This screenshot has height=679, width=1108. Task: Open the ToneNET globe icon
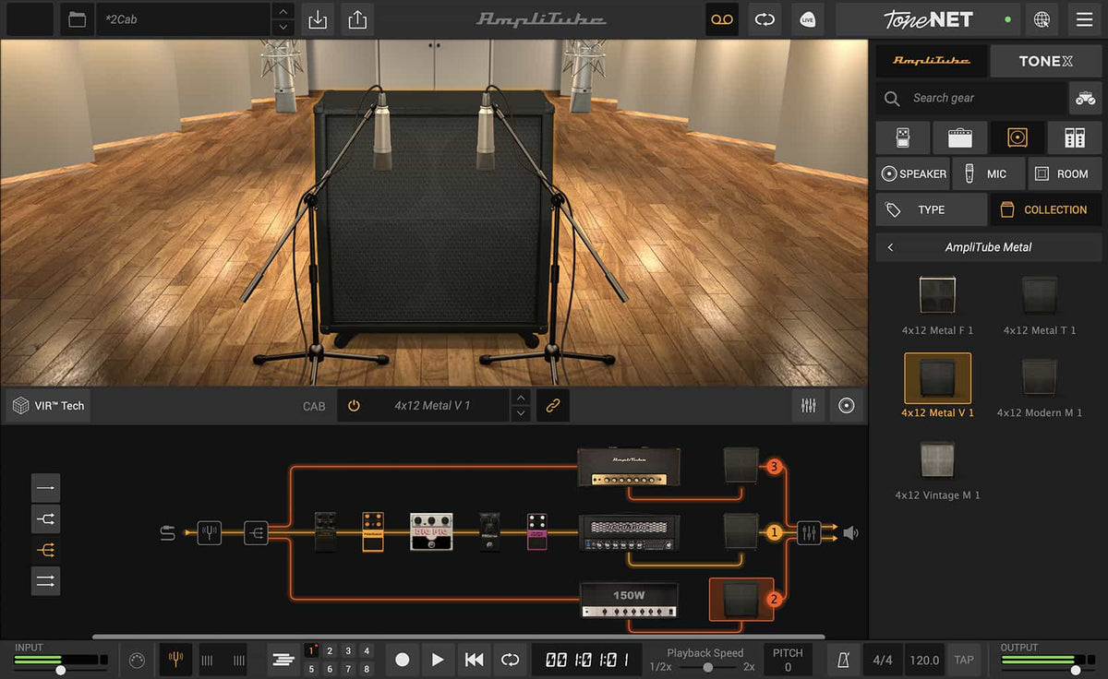1042,19
